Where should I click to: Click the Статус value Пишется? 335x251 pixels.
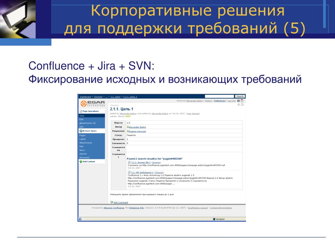(131, 135)
